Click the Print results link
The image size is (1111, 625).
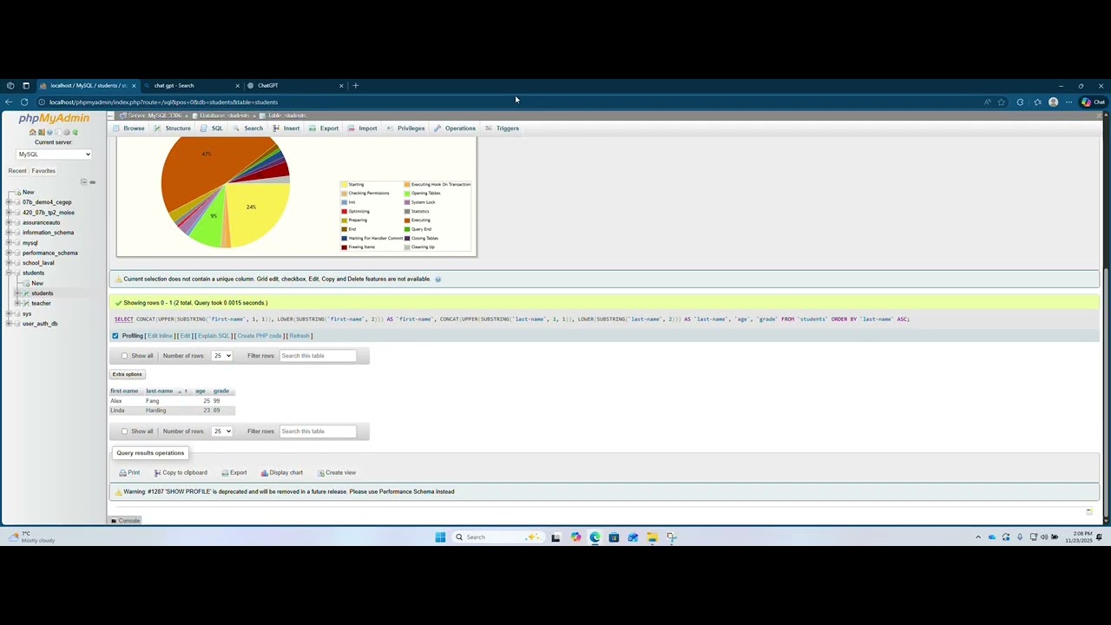[129, 473]
